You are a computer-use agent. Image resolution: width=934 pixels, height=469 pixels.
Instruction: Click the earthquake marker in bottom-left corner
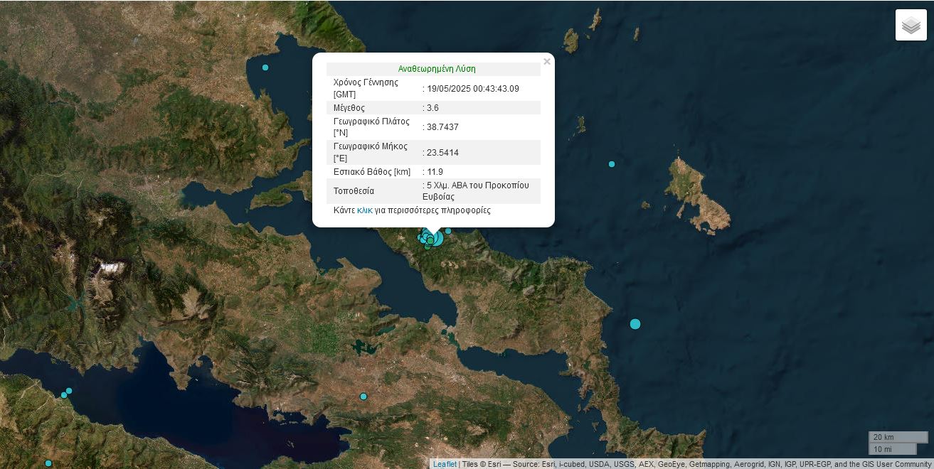(48, 463)
